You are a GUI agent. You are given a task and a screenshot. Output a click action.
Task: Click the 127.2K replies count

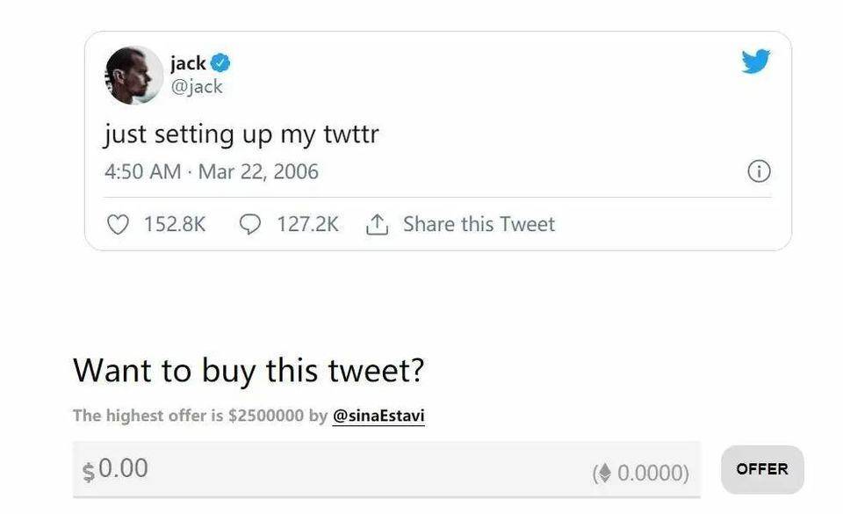(x=307, y=225)
